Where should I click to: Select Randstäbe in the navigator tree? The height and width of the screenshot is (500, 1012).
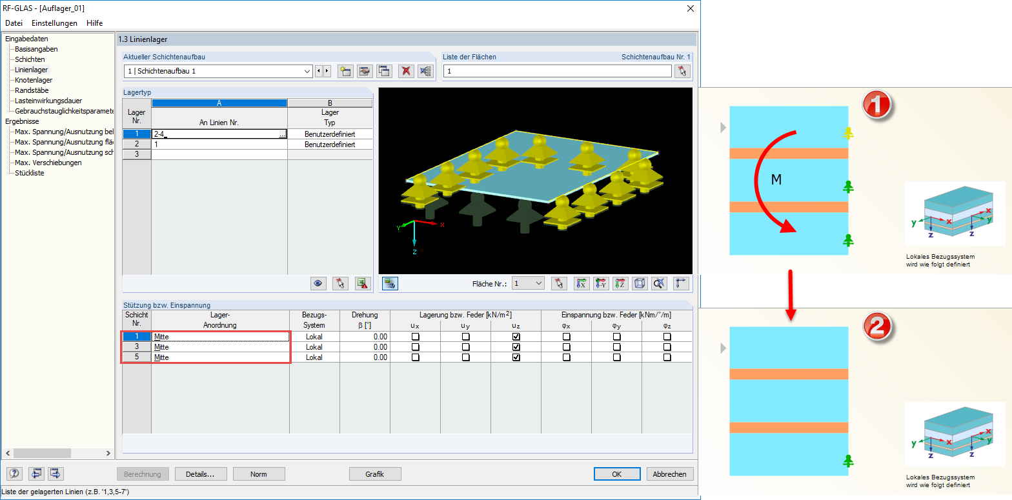32,90
